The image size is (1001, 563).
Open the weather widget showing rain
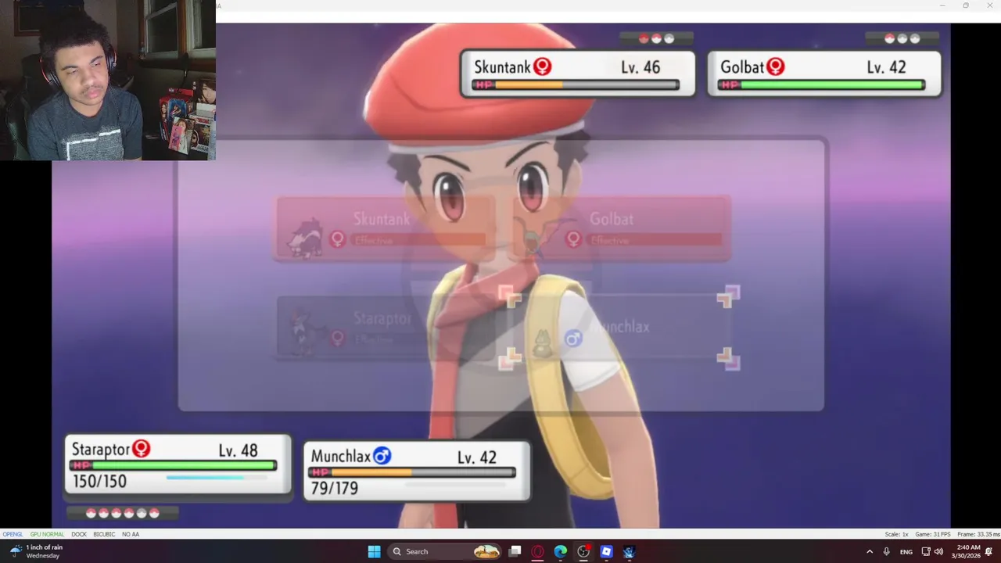click(x=36, y=551)
